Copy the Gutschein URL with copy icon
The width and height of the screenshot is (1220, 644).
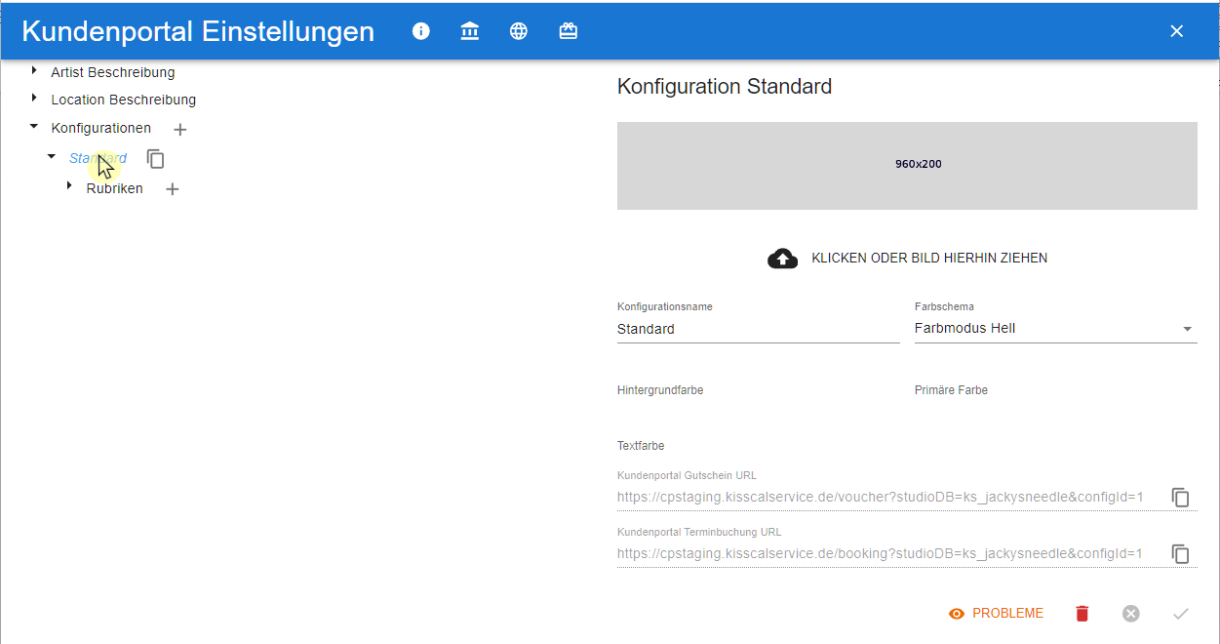click(x=1181, y=498)
